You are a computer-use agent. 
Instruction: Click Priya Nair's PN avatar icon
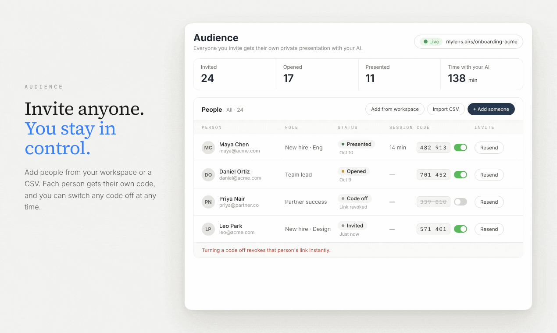coord(208,202)
